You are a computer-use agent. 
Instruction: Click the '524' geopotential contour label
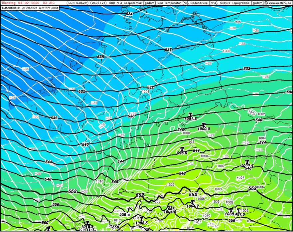click(x=129, y=14)
